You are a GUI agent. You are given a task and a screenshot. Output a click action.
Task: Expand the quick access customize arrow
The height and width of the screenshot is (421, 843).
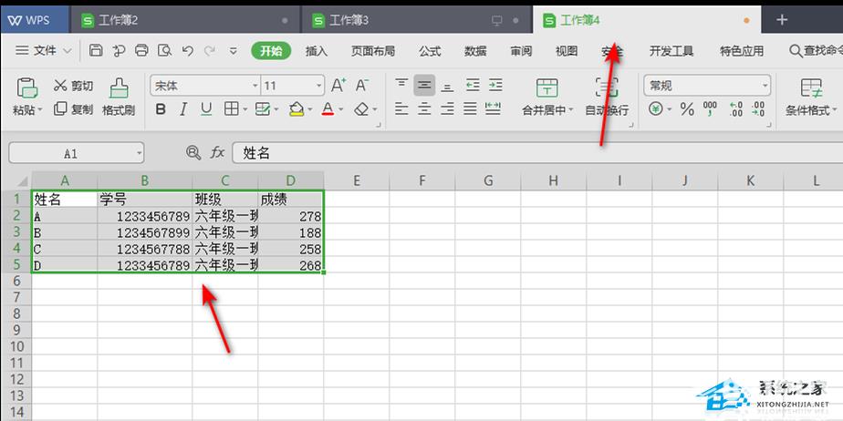[x=234, y=51]
